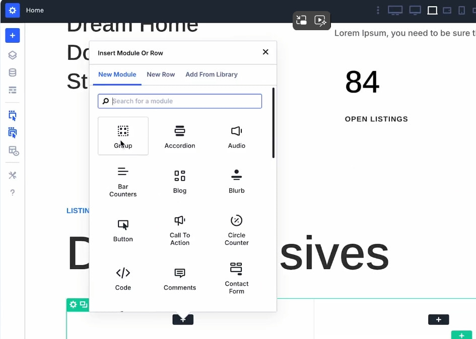
Task: Insert the Comments module
Action: click(x=180, y=279)
